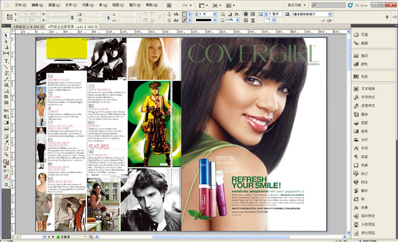The height and width of the screenshot is (242, 398).
Task: Open the 段落样式 (Paragraph Styles) panel
Action: (x=364, y=106)
